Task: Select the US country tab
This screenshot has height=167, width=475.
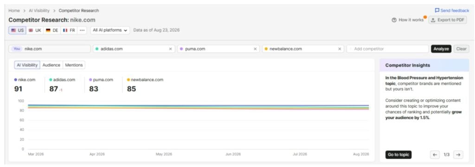Action: [x=17, y=30]
